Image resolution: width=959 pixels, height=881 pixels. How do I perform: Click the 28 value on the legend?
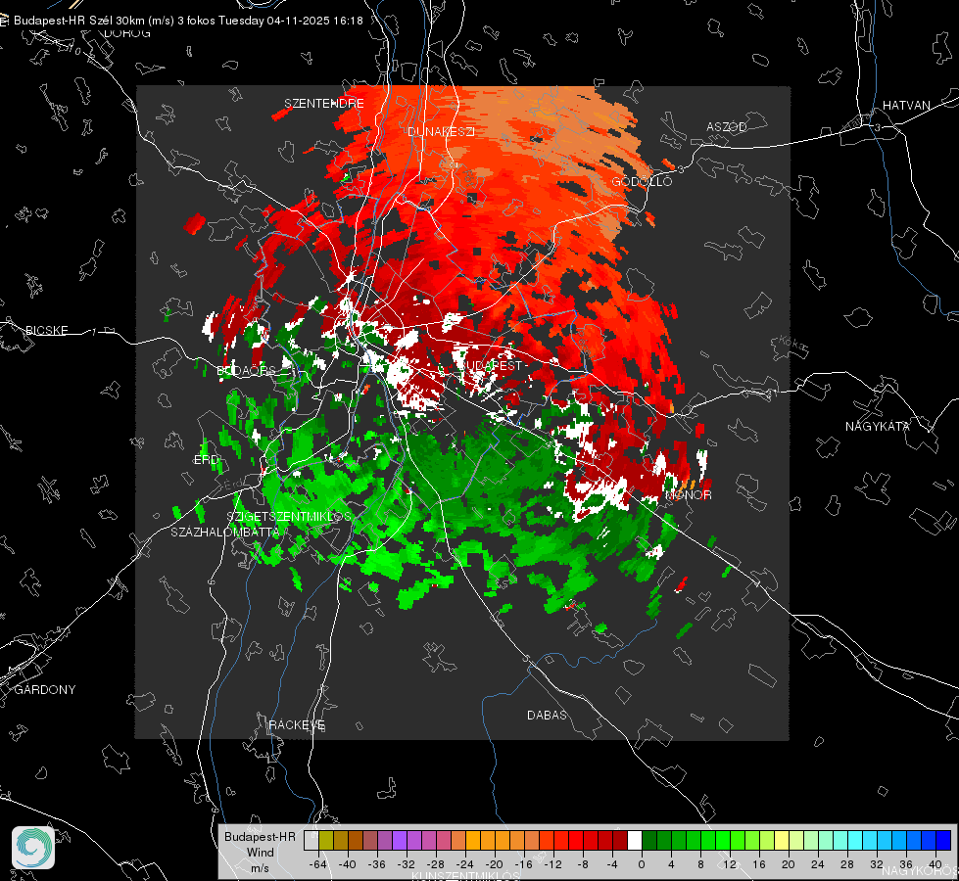coord(846,864)
